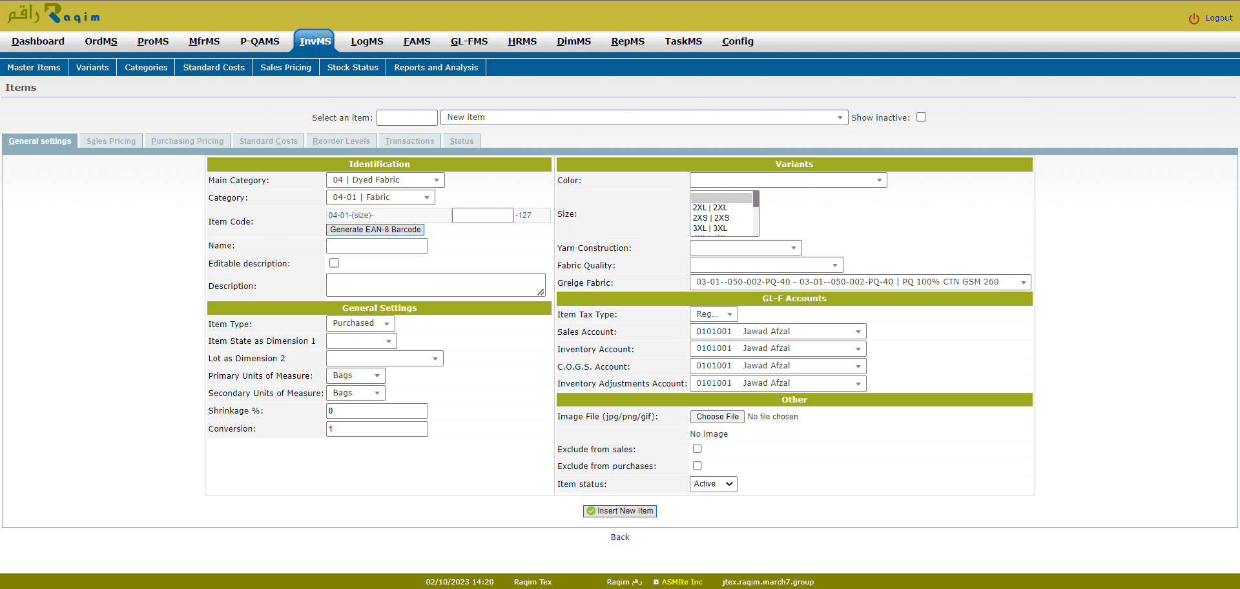The width and height of the screenshot is (1240, 589).
Task: Open the Main Category dropdown
Action: click(386, 180)
